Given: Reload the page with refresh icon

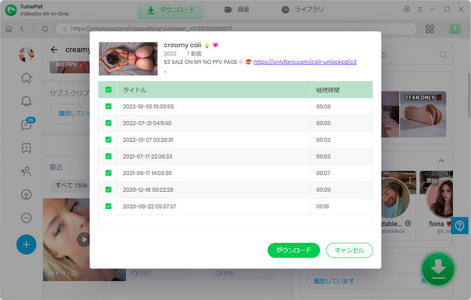Looking at the screenshot, I should 45,29.
